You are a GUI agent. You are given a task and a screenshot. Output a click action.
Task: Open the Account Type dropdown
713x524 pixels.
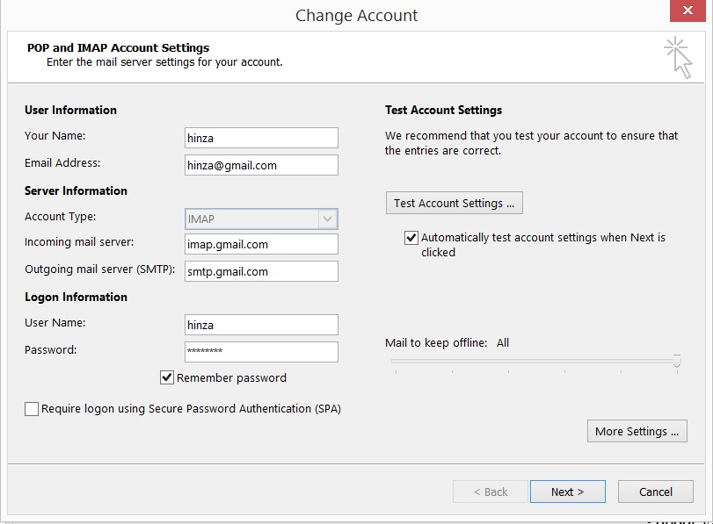tap(326, 219)
